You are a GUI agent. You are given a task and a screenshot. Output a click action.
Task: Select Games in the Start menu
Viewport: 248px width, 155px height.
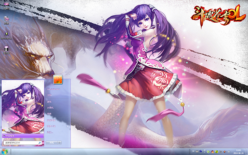click(x=49, y=102)
